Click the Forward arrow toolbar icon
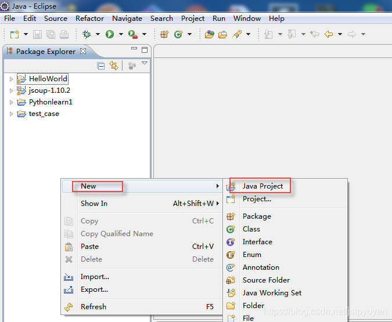The image size is (392, 322). pyautogui.click(x=352, y=34)
